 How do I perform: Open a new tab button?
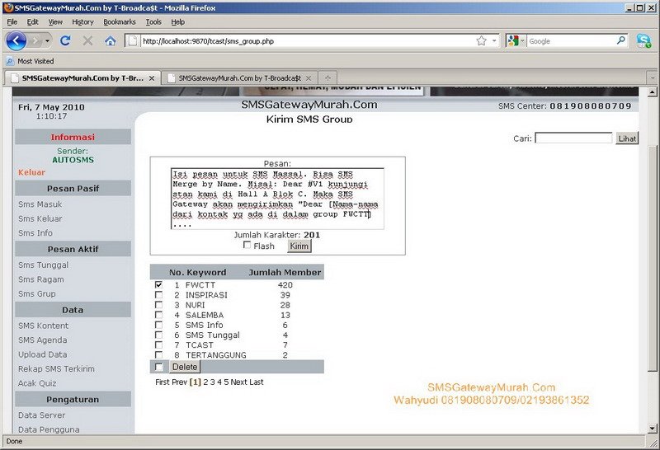tap(328, 78)
